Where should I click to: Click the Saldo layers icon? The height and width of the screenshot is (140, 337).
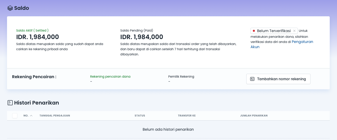tap(10, 8)
